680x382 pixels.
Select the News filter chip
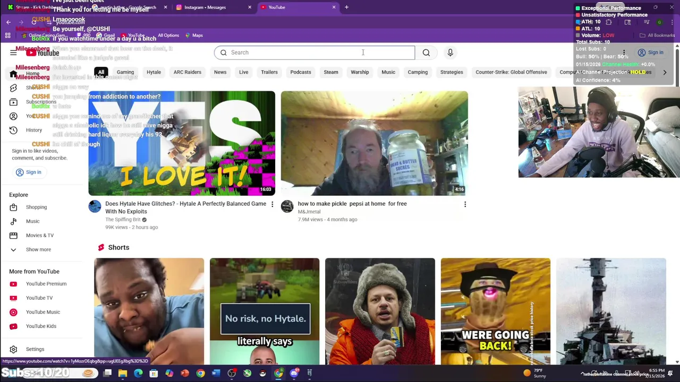coord(220,72)
